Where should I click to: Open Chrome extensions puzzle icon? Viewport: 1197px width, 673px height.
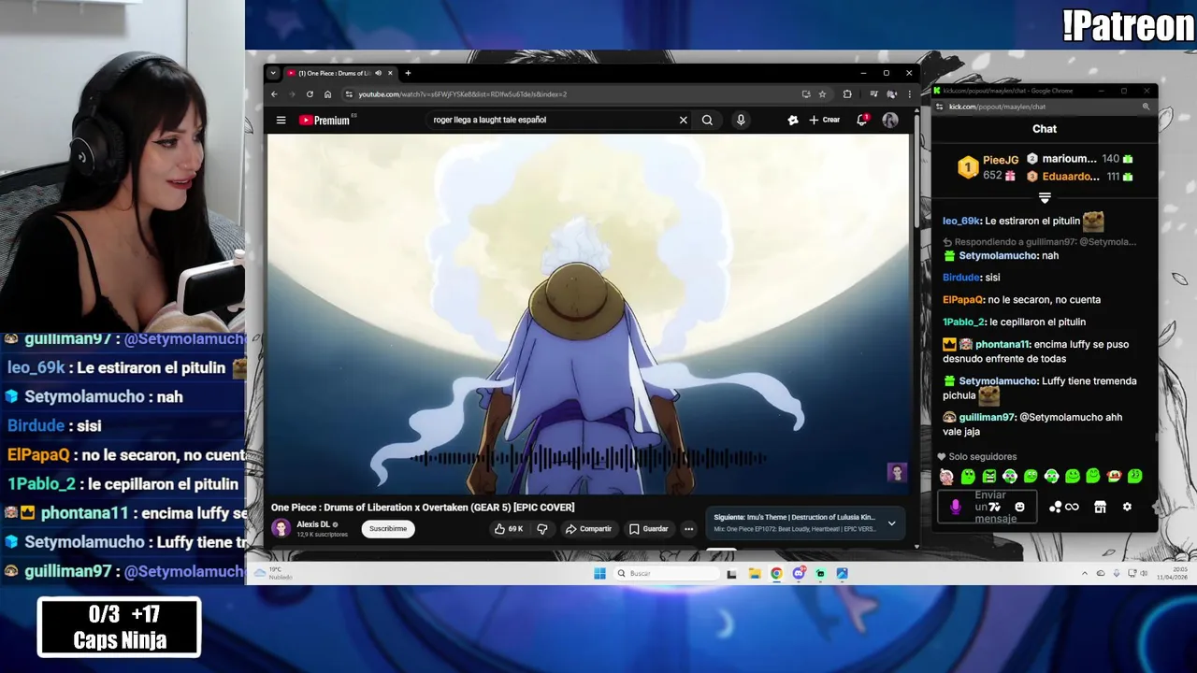click(847, 94)
